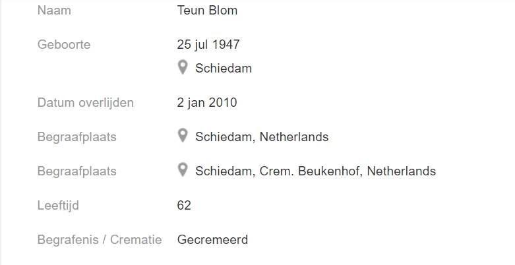Screen dimensions: 515x265
Task: Click the Gecremeerd value
Action: (212, 239)
